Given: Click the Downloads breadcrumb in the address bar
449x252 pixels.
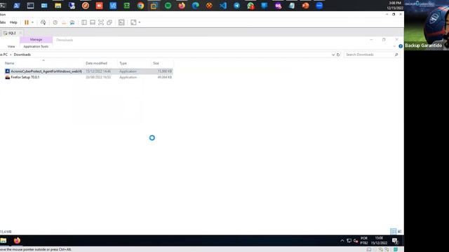Looking at the screenshot, I should 22,55.
